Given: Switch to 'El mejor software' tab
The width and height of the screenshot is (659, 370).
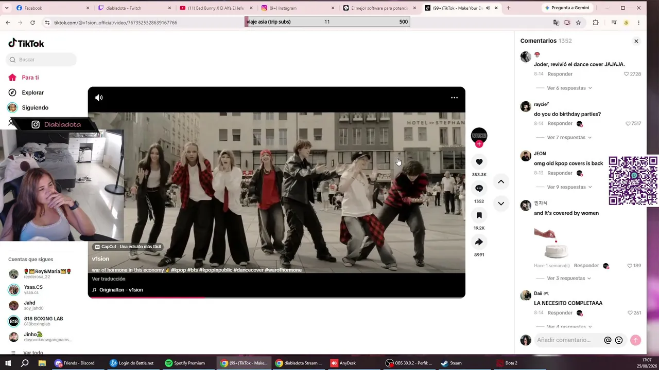Looking at the screenshot, I should [x=379, y=8].
